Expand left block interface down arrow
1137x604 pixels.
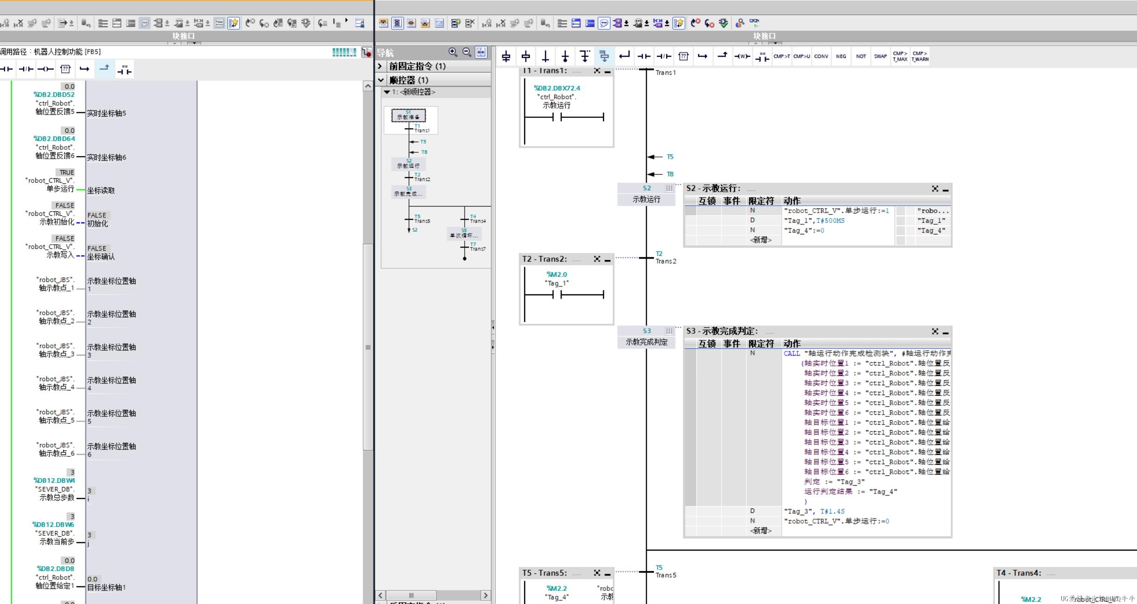click(x=194, y=43)
